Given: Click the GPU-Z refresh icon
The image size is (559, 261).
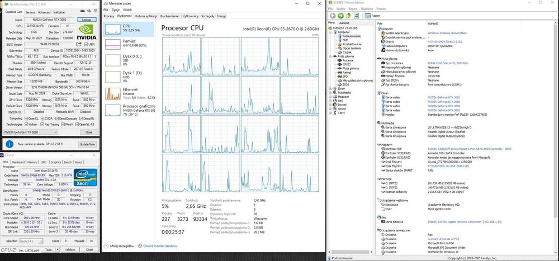Looking at the screenshot, I should [x=89, y=12].
